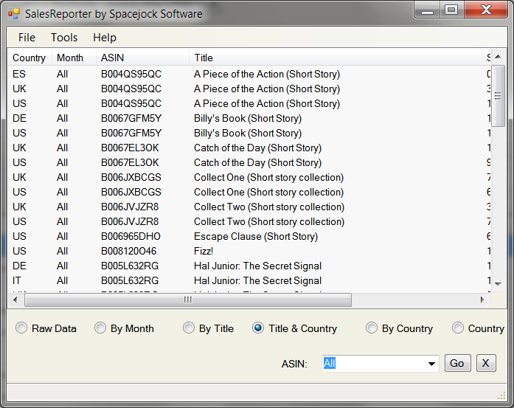
Task: Select the UK row for Catch of the Day
Action: click(x=249, y=148)
